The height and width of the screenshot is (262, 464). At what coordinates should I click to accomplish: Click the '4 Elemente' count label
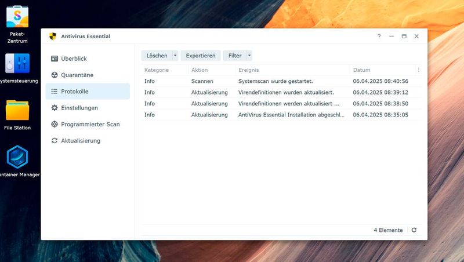pyautogui.click(x=388, y=230)
